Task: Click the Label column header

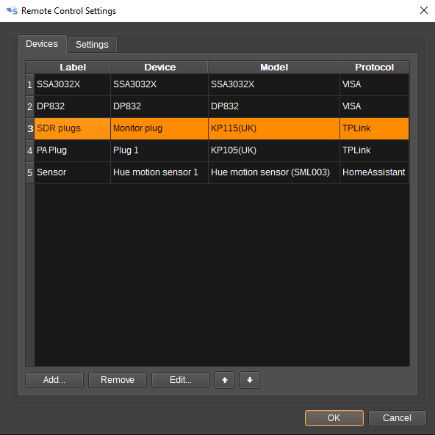Action: 72,67
